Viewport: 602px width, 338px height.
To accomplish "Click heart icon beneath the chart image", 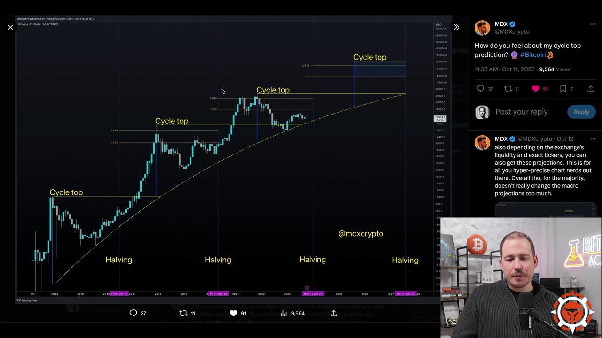I will (233, 313).
